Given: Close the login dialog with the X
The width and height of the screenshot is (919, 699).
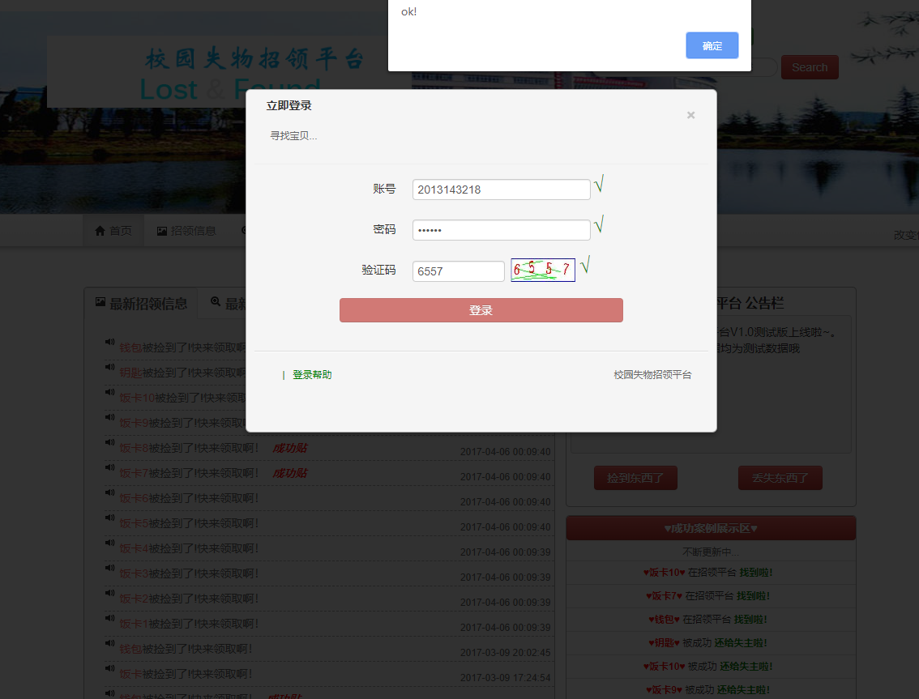Looking at the screenshot, I should pos(690,115).
